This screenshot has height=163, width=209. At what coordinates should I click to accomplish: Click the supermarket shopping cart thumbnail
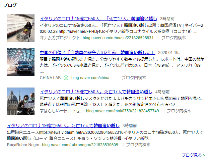(x=21, y=28)
